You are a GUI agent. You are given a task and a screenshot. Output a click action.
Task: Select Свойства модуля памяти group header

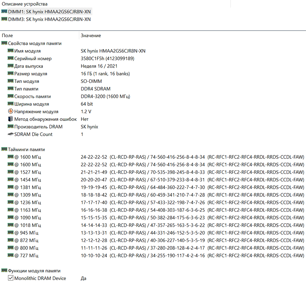point(35,43)
